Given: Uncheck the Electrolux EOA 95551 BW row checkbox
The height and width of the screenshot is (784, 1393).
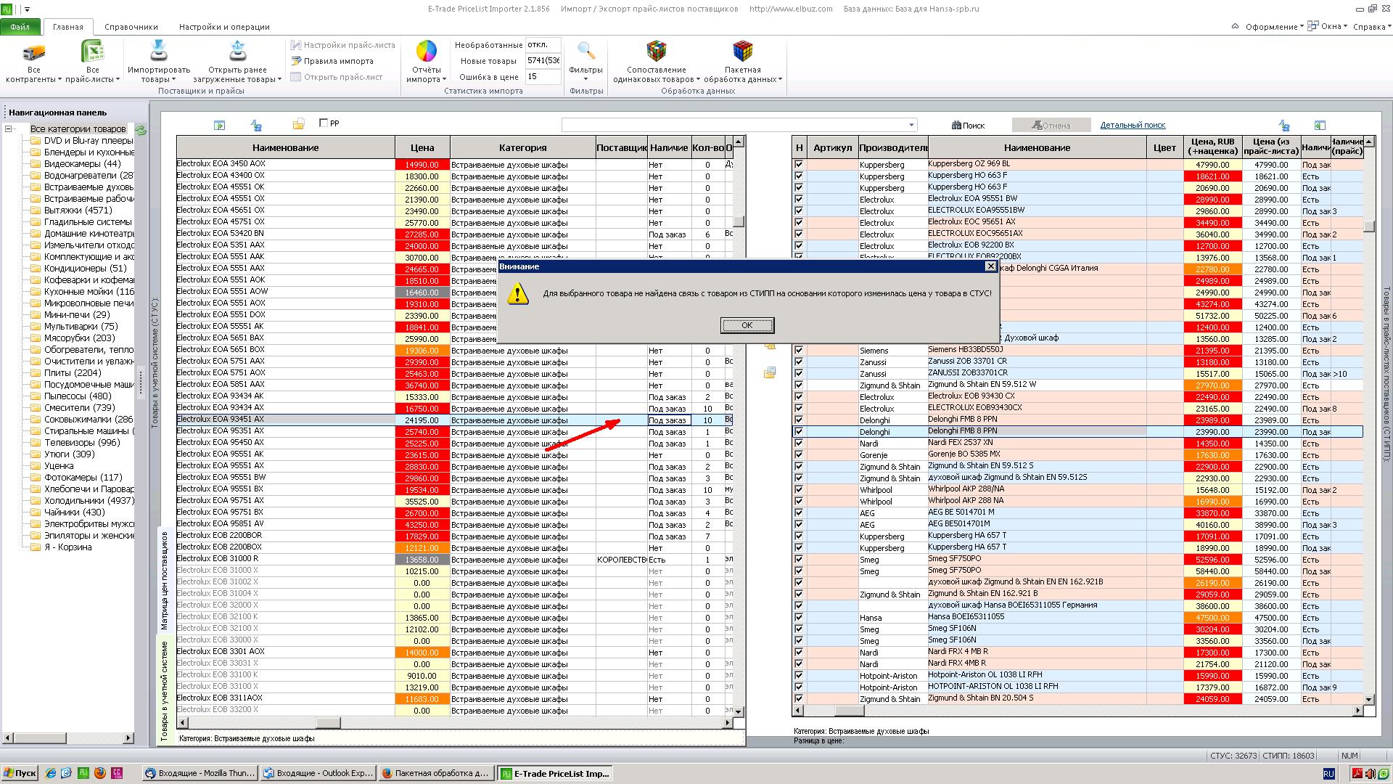Looking at the screenshot, I should point(799,200).
